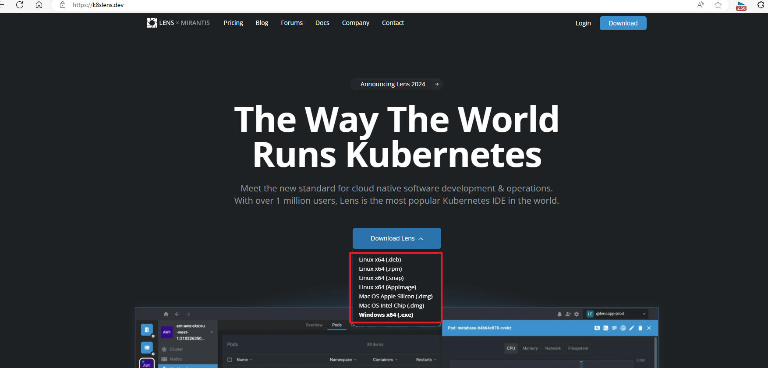The width and height of the screenshot is (768, 368).
Task: Open settings gear in Lens preview top bar
Action: [577, 314]
